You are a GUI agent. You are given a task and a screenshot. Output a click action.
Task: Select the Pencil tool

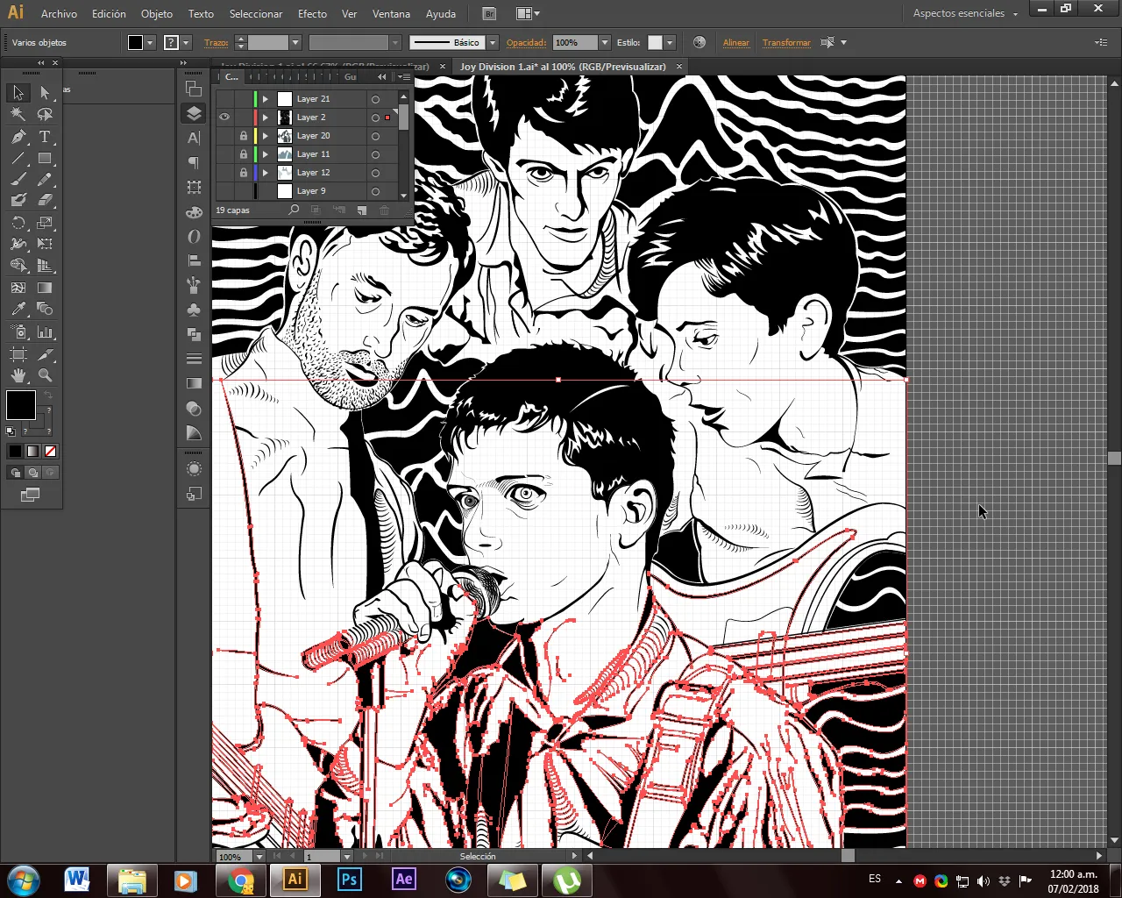pos(45,180)
